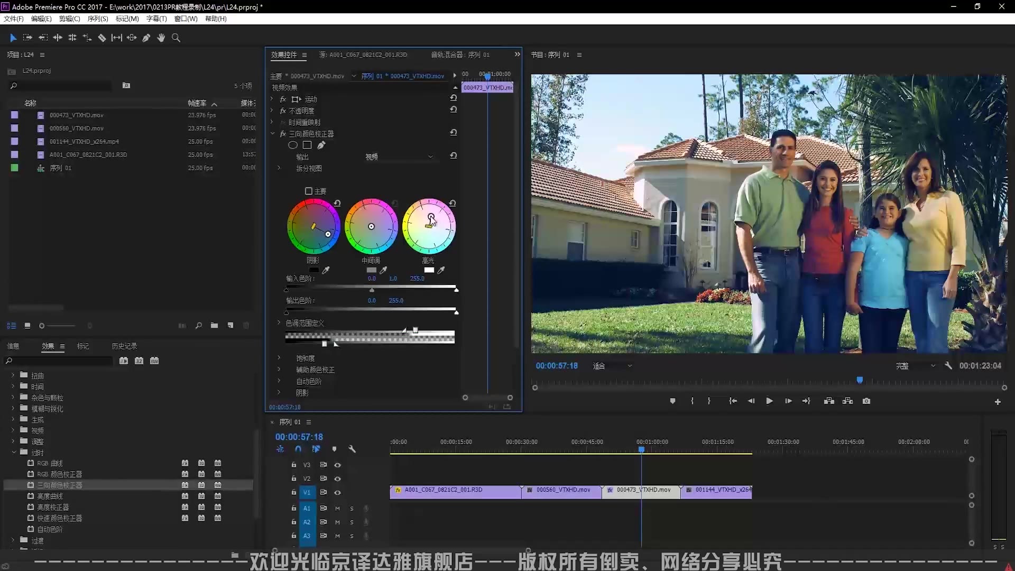
Task: Select 000560_VTXHD.mov in project panel
Action: 77,128
